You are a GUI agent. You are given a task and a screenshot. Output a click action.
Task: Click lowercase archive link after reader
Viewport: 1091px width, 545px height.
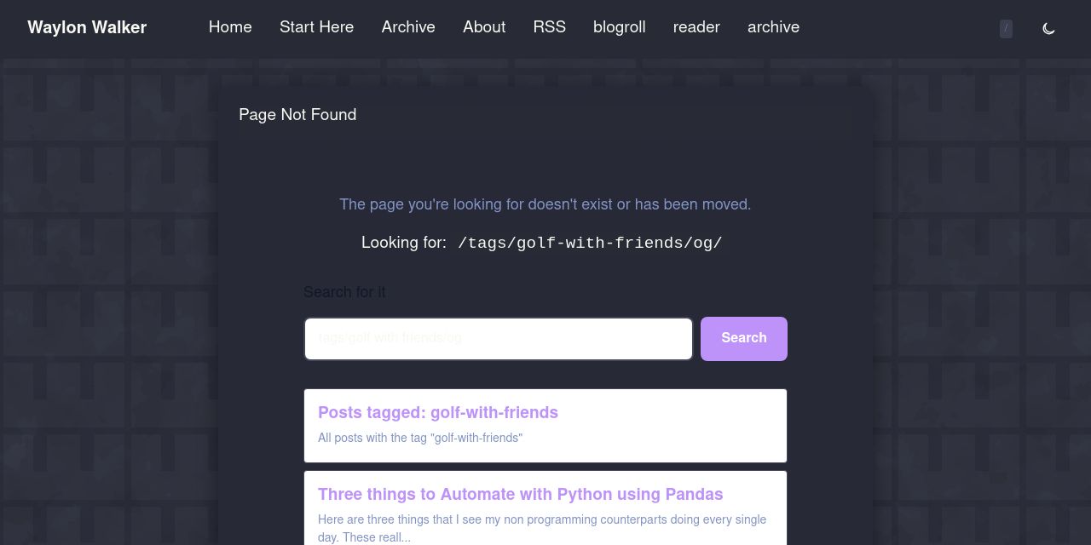click(x=773, y=27)
